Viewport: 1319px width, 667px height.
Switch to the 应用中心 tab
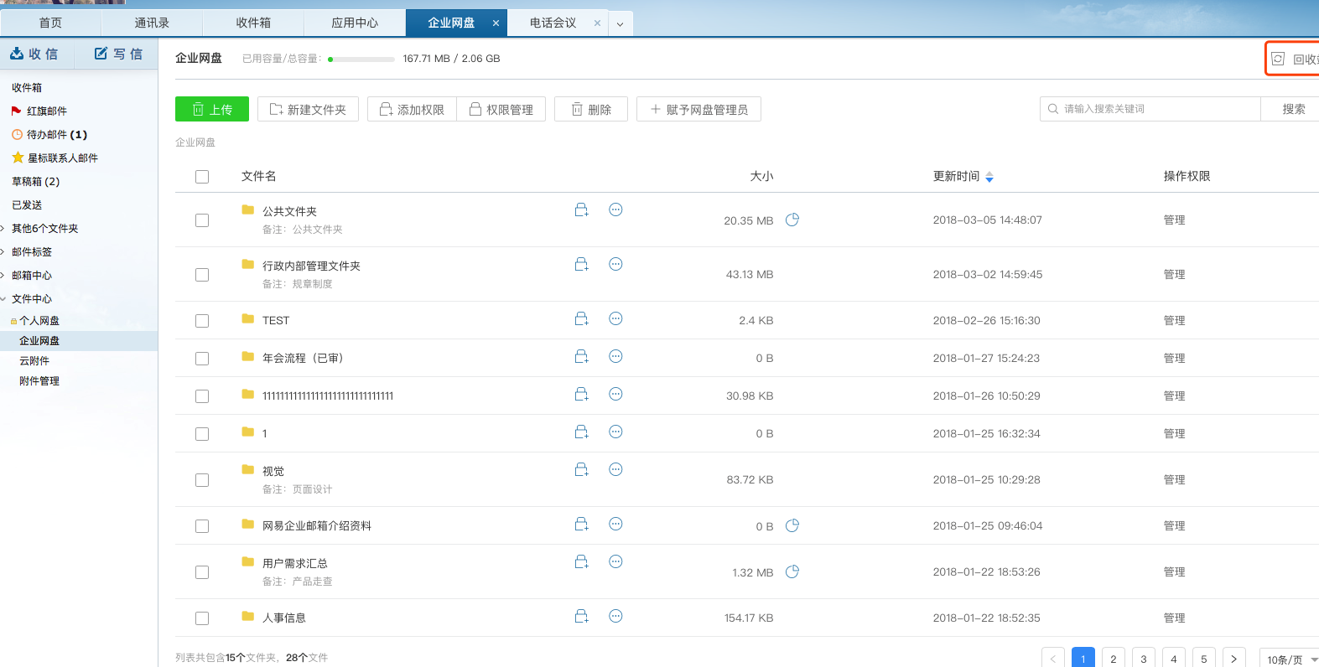[x=355, y=23]
